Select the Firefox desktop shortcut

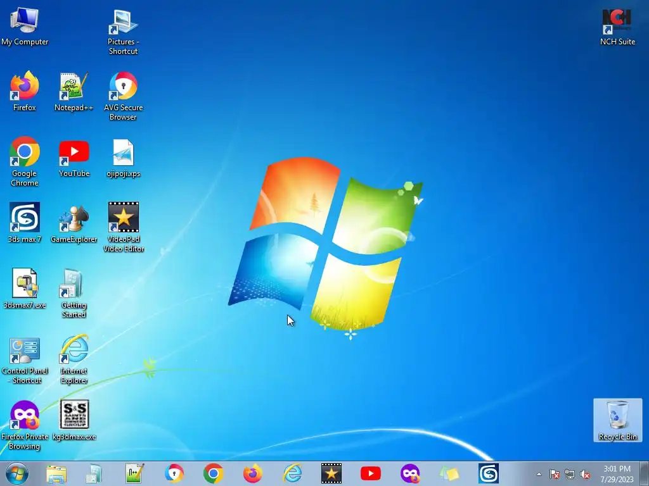point(25,91)
